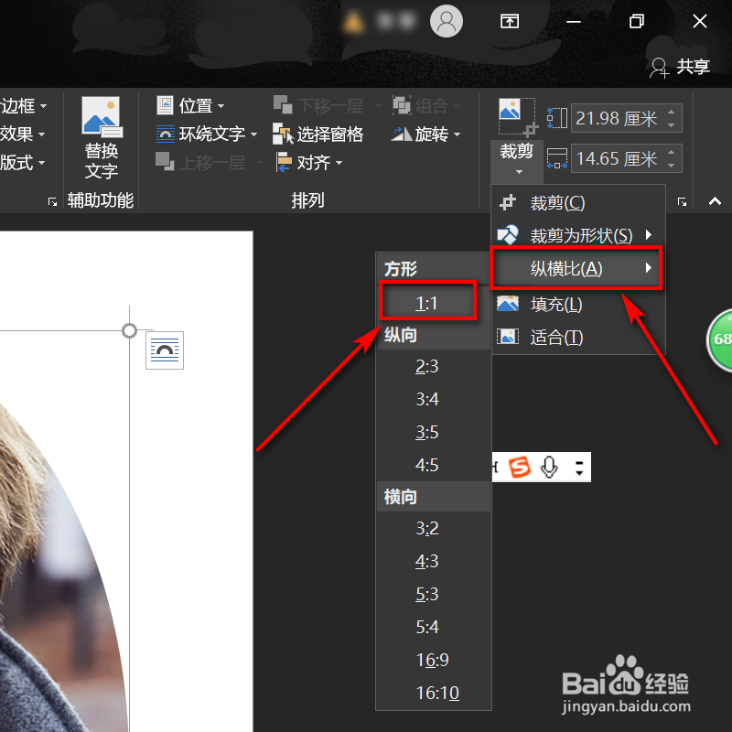Viewport: 732px width, 732px height.
Task: Select the 5:4 landscape aspect ratio
Action: pyautogui.click(x=433, y=627)
